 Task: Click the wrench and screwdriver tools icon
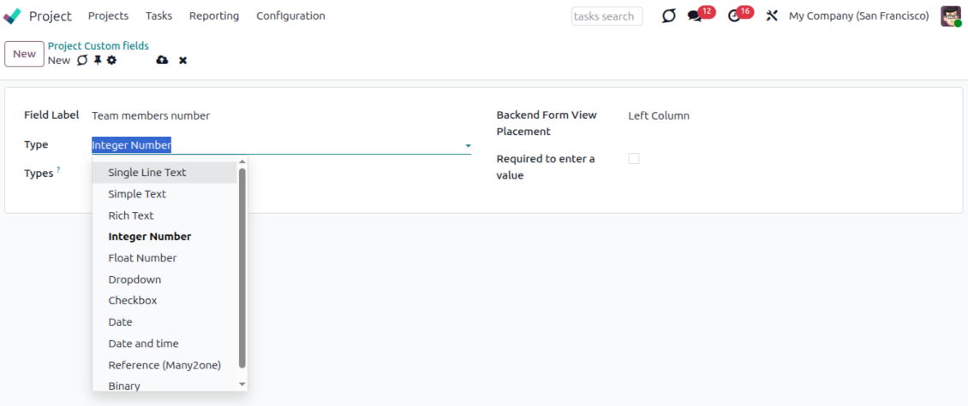[772, 16]
